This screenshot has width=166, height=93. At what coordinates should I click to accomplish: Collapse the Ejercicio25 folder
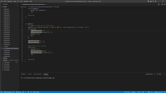point(10,45)
